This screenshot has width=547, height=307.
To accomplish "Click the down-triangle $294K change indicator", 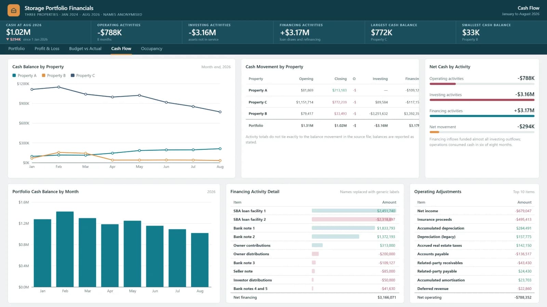I will click(x=14, y=39).
